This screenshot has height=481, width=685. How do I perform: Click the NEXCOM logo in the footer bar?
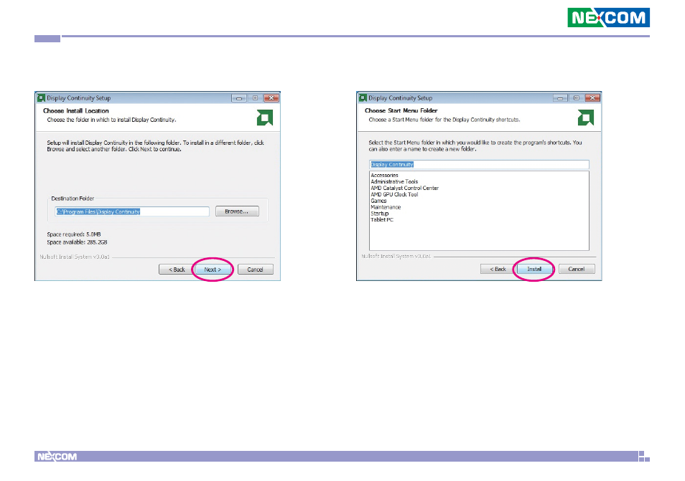coord(57,457)
